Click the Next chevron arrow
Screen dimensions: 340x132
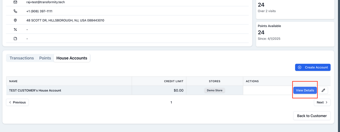pyautogui.click(x=327, y=102)
